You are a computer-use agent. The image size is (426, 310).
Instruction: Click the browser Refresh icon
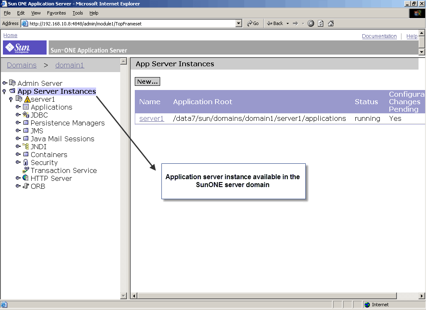[x=321, y=23]
